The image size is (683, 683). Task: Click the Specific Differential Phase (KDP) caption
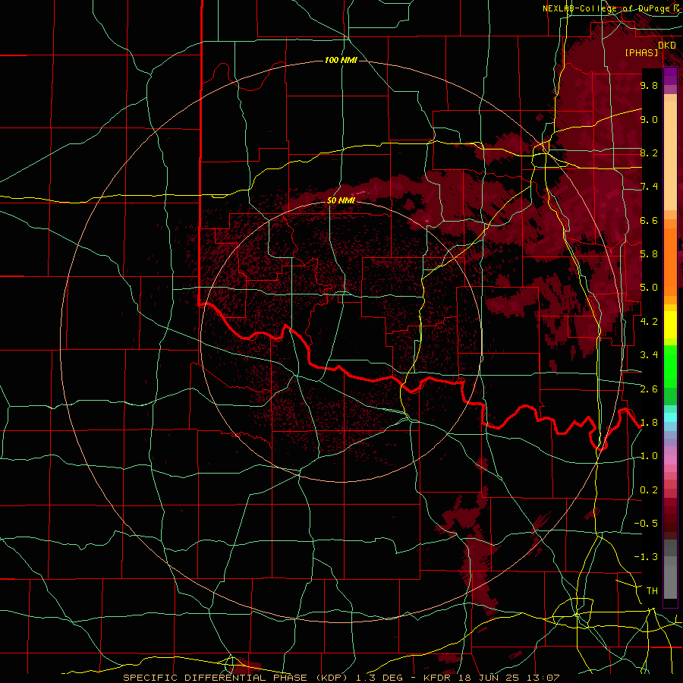[x=237, y=678]
